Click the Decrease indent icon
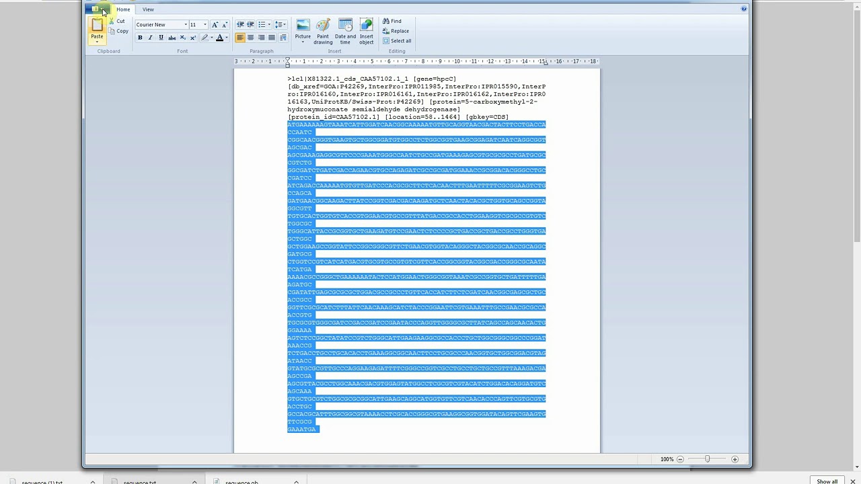This screenshot has width=861, height=484. pos(240,25)
